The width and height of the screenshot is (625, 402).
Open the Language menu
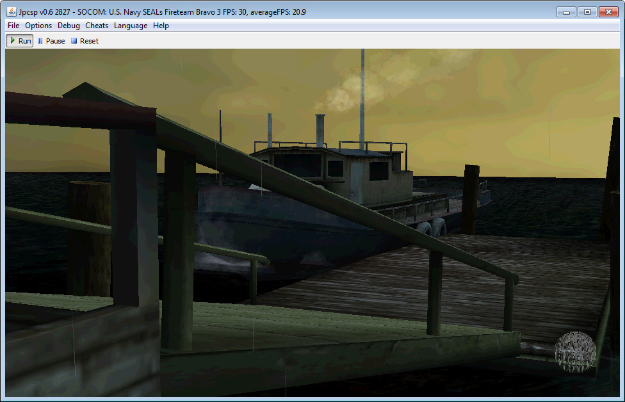[x=131, y=26]
